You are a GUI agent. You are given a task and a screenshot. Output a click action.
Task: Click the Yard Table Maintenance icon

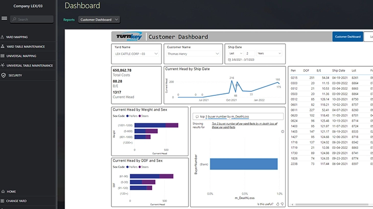point(3,46)
